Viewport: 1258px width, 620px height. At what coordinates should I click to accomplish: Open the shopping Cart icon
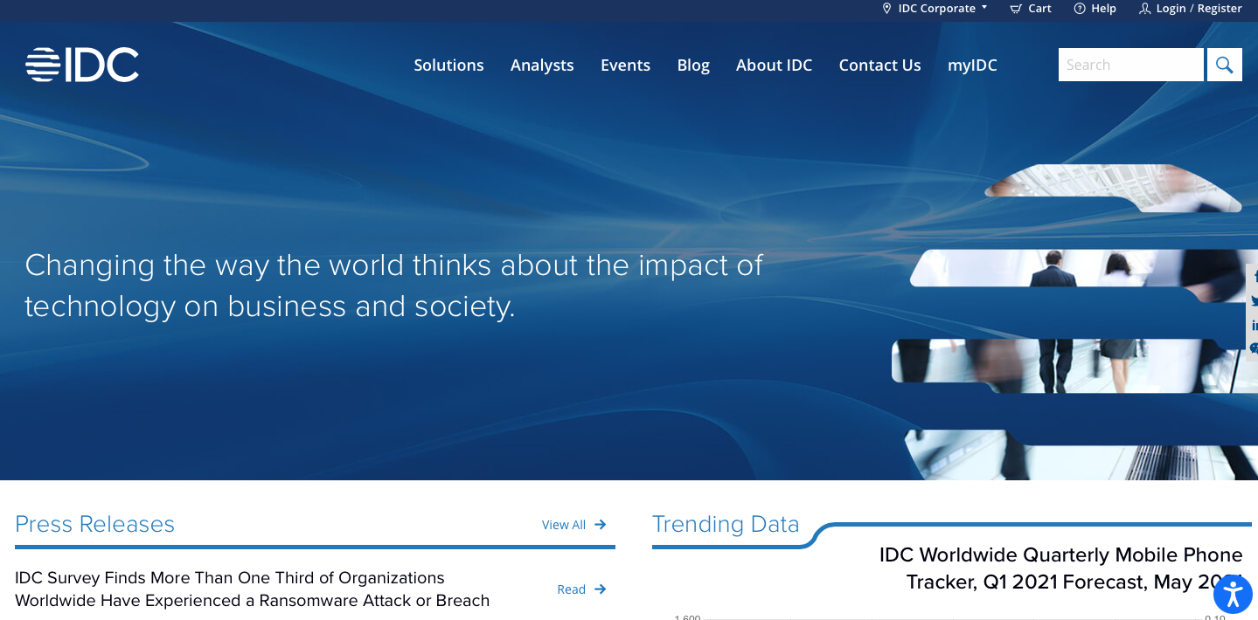1016,9
